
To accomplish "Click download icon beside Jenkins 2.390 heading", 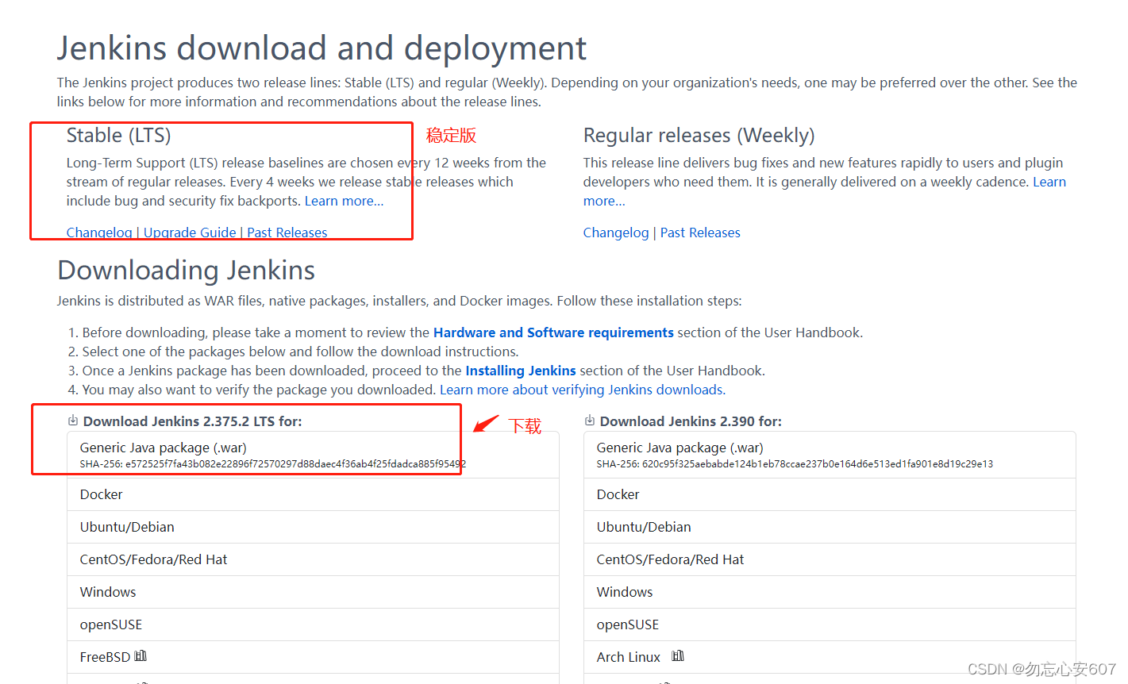I will click(590, 421).
